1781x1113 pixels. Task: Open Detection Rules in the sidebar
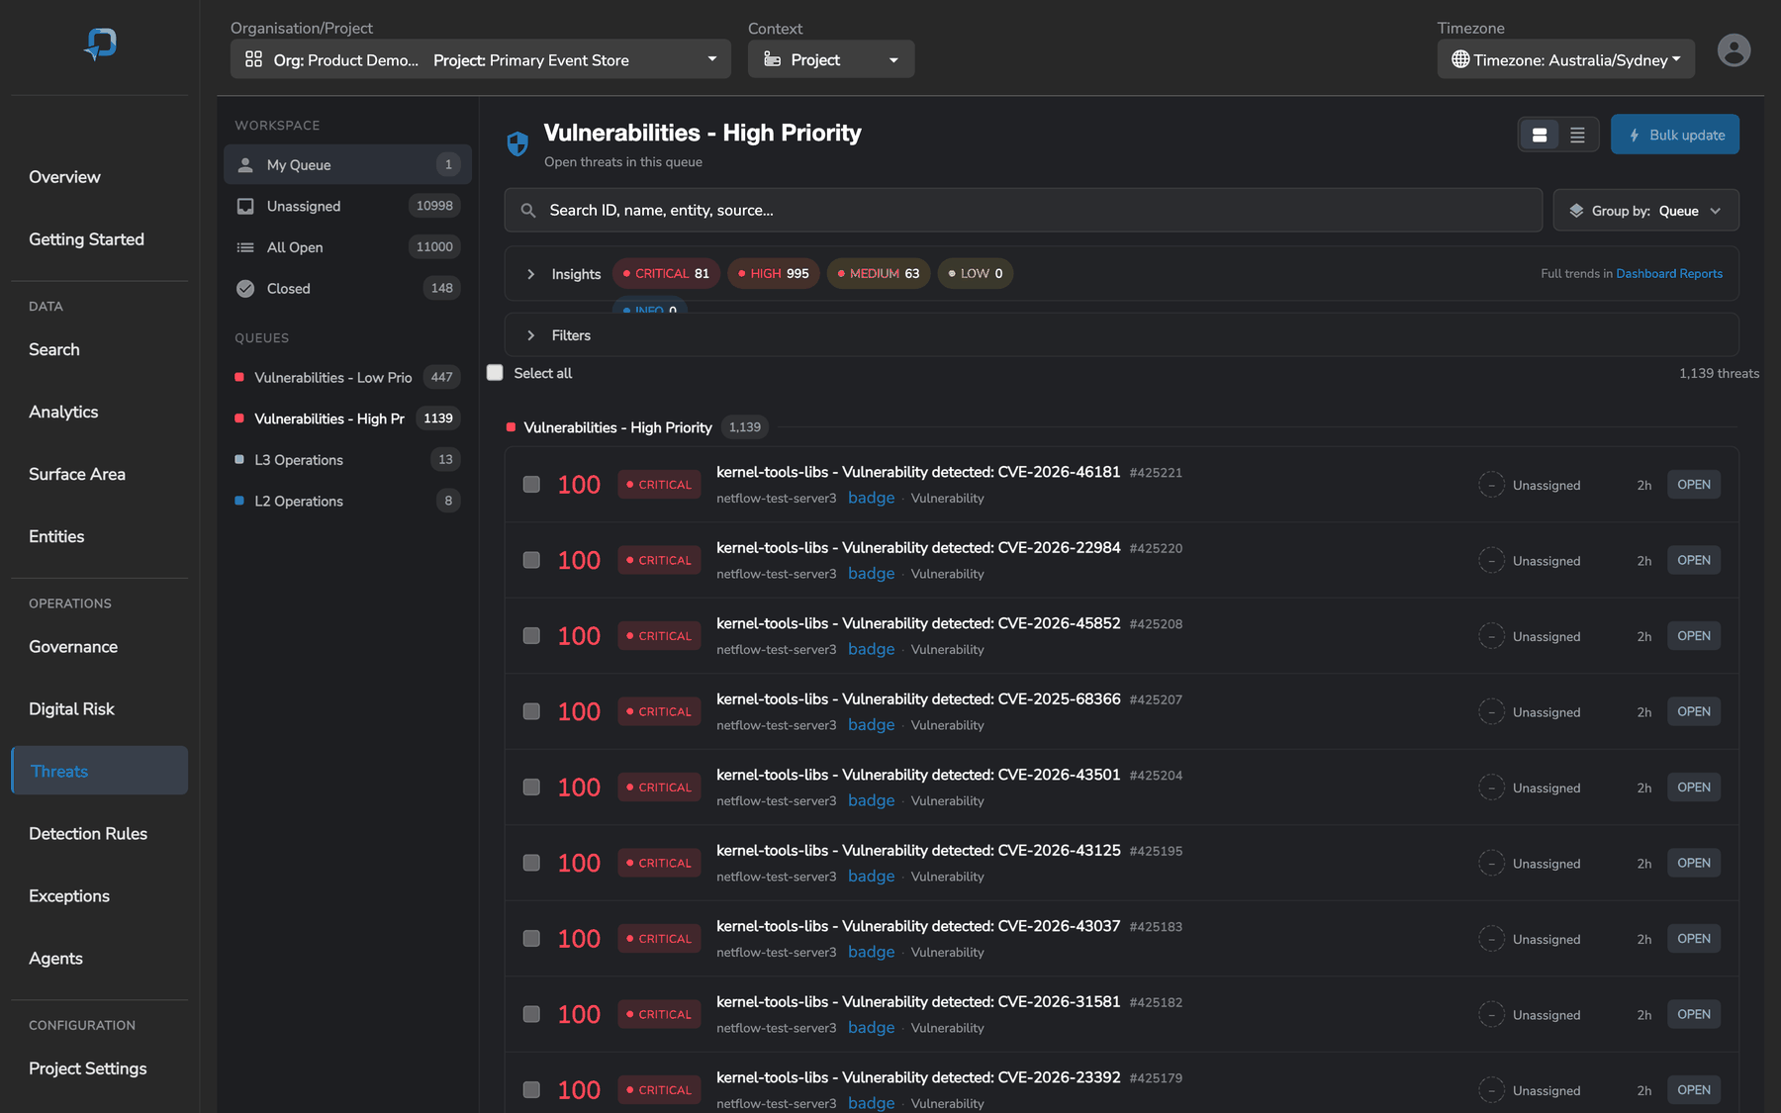[88, 834]
